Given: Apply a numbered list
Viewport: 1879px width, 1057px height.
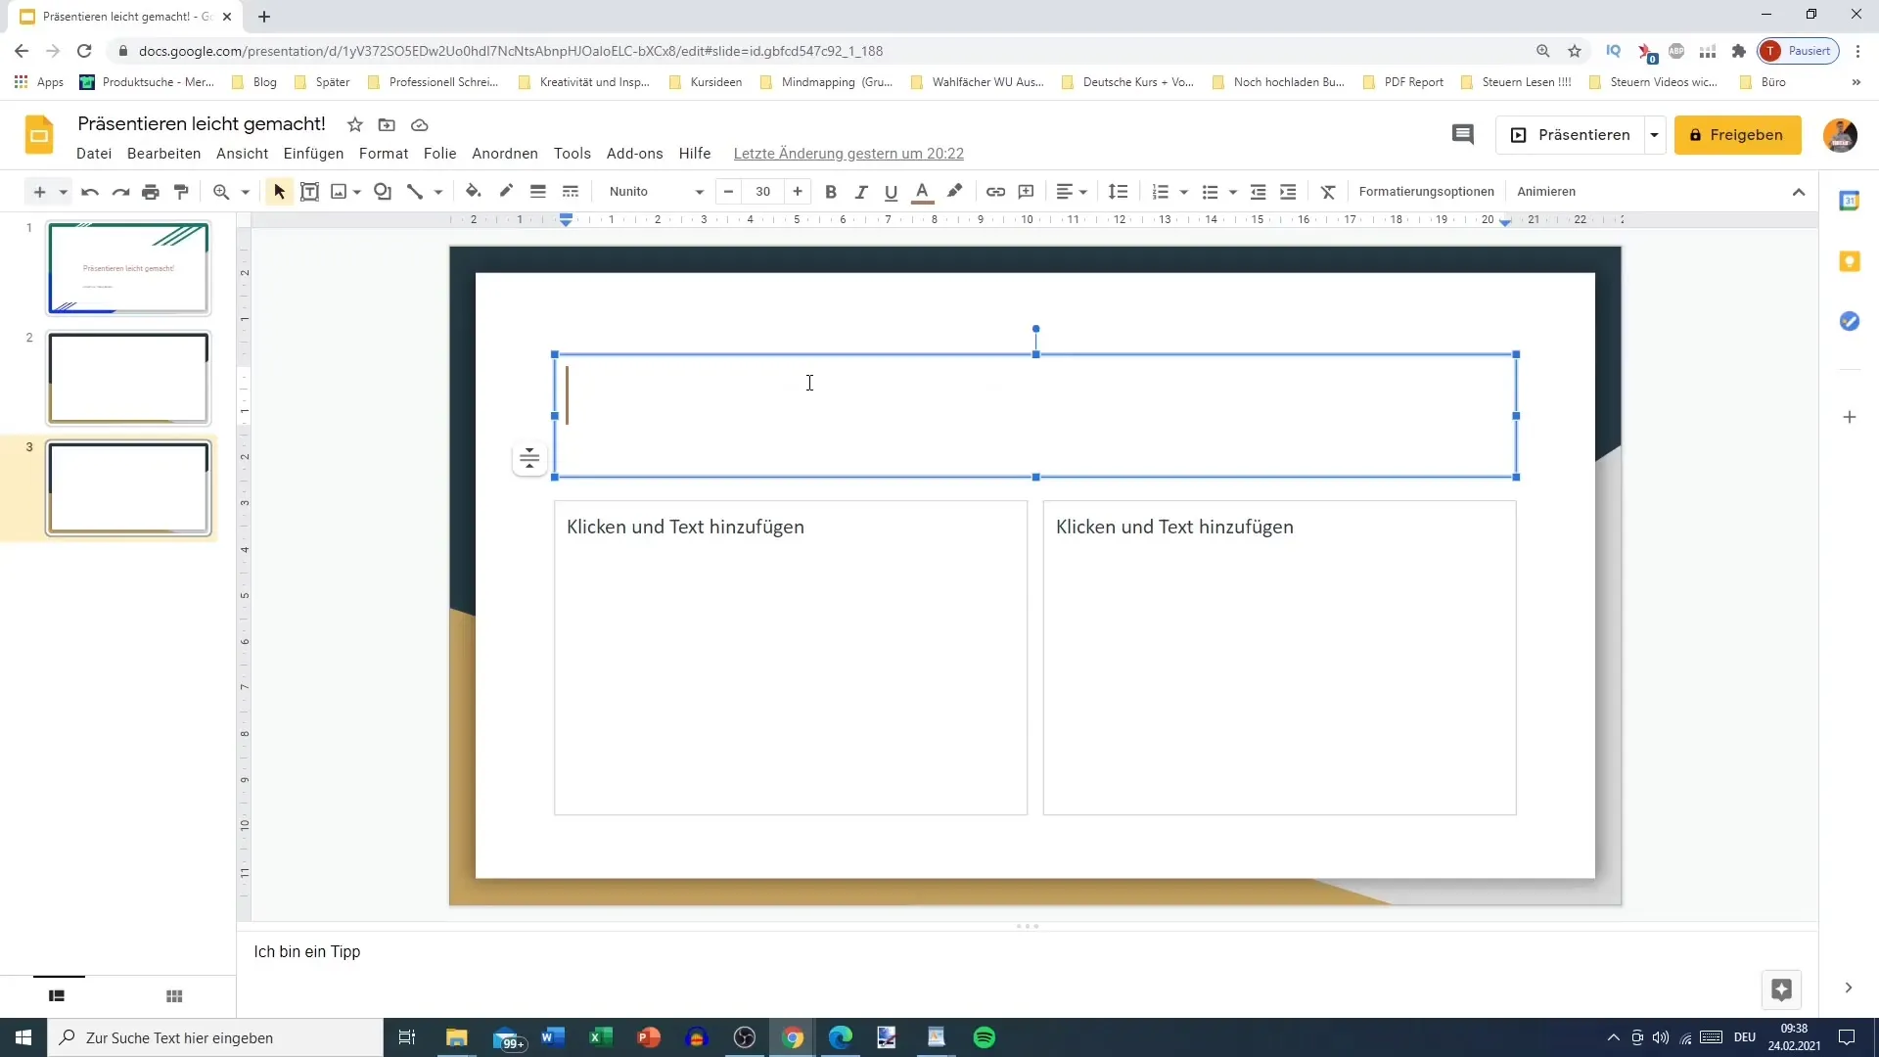Looking at the screenshot, I should click(1161, 192).
